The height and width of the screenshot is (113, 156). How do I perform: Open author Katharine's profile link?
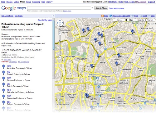pos(7,59)
